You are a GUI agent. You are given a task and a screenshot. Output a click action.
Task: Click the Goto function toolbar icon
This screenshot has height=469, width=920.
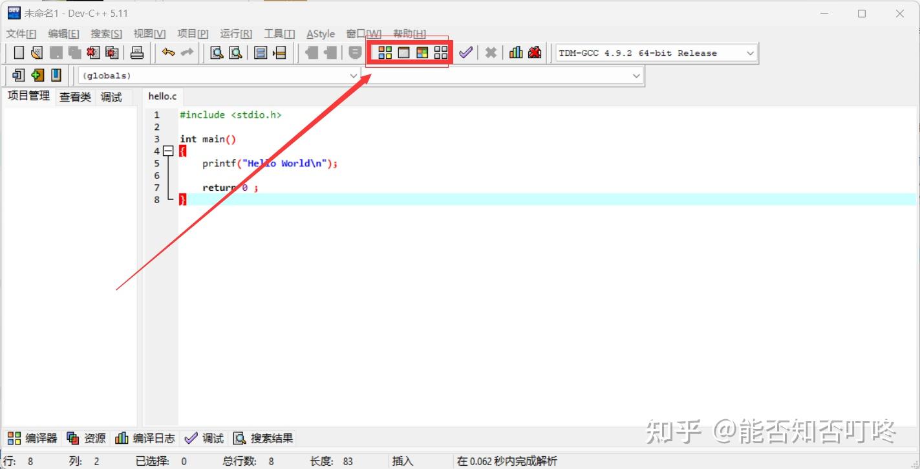(x=261, y=53)
